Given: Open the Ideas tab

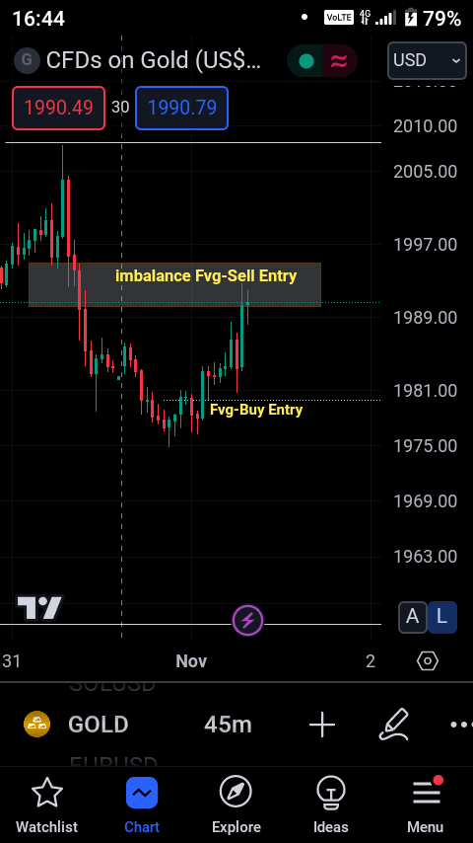Looking at the screenshot, I should (x=331, y=805).
